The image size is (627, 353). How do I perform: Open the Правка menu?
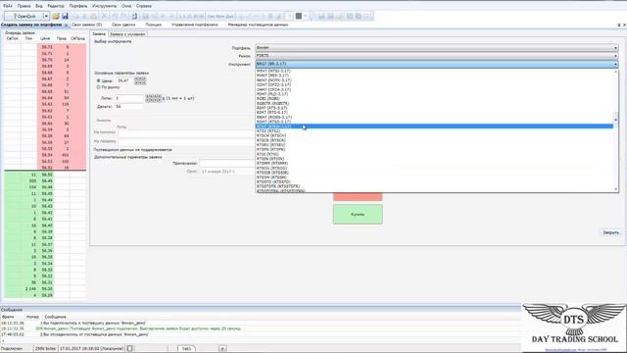[x=24, y=6]
